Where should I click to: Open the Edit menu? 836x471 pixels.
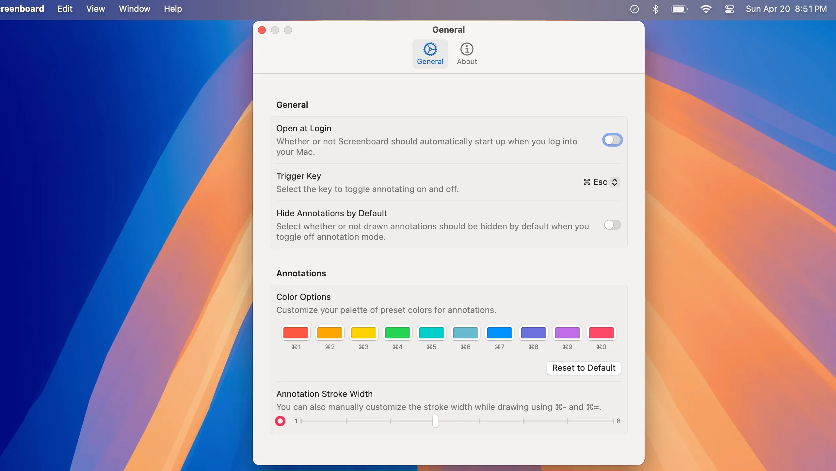65,9
